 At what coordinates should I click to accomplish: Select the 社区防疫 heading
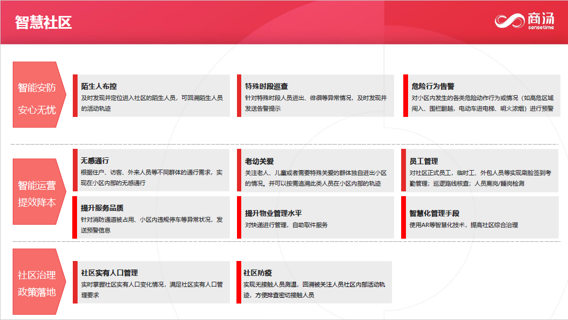[258, 273]
